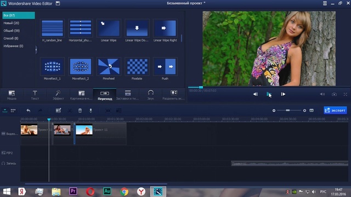Zoom in the timeline with the plus button
Image resolution: width=351 pixels, height=197 pixels.
click(304, 111)
